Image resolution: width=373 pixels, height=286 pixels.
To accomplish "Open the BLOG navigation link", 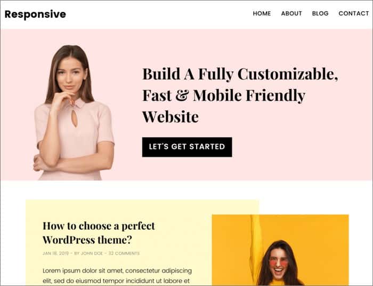I will (x=320, y=13).
